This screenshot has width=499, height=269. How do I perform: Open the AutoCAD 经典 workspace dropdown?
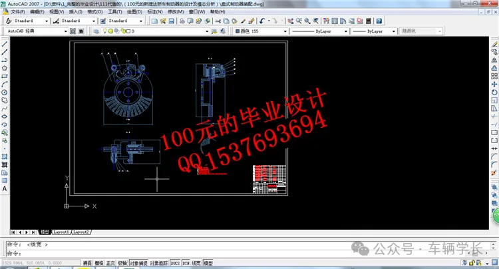point(66,31)
